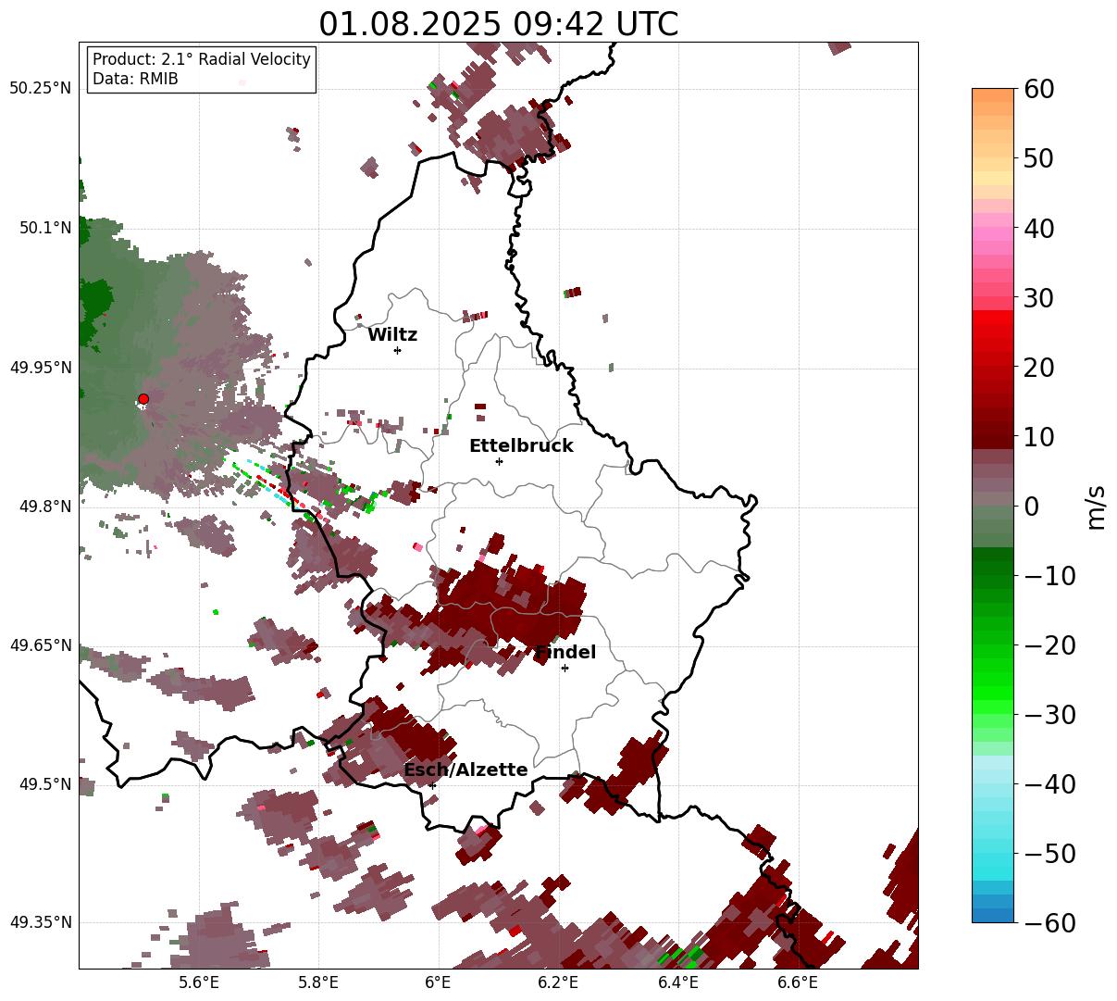The image size is (1117, 1001).
Task: Click the "Data: RMIB" text
Action: (135, 80)
